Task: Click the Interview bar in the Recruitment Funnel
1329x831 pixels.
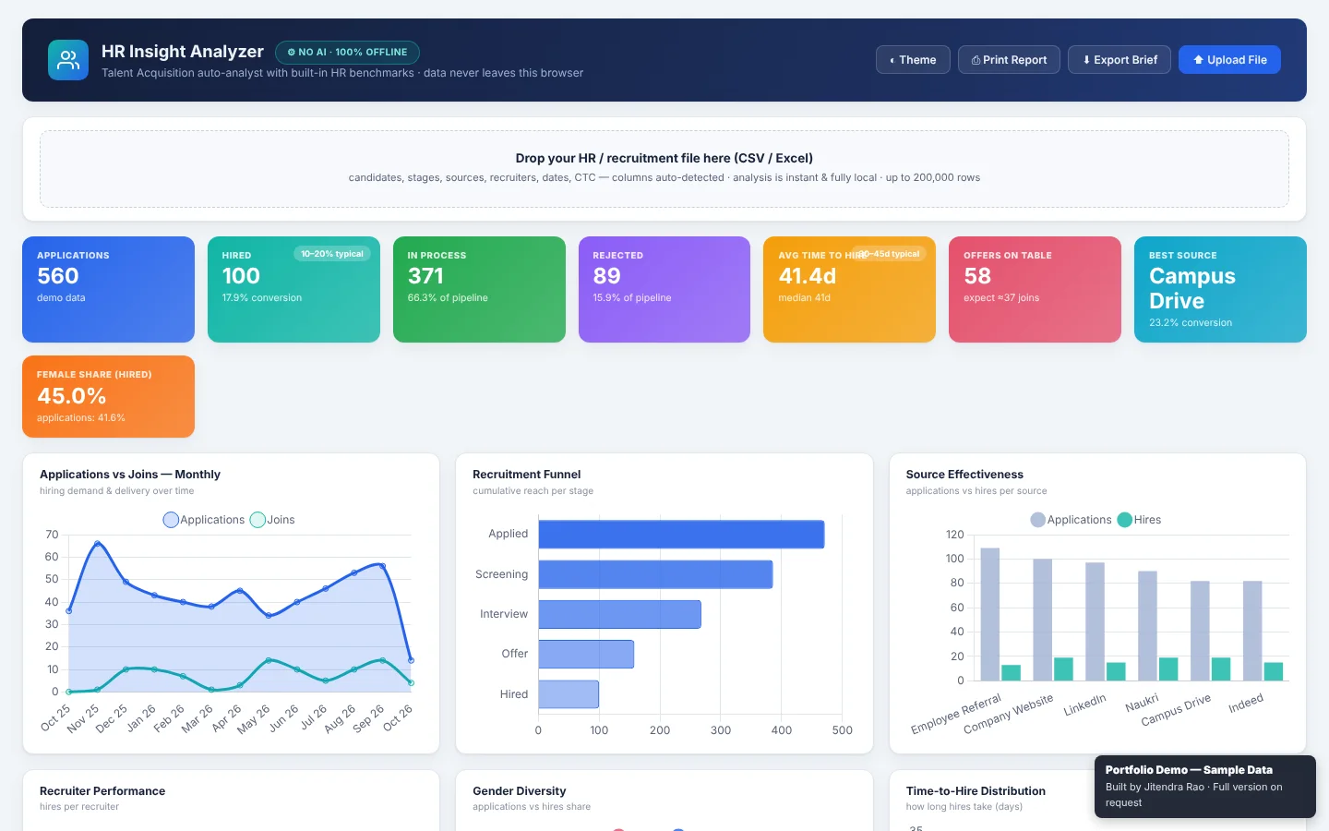Action: (619, 614)
